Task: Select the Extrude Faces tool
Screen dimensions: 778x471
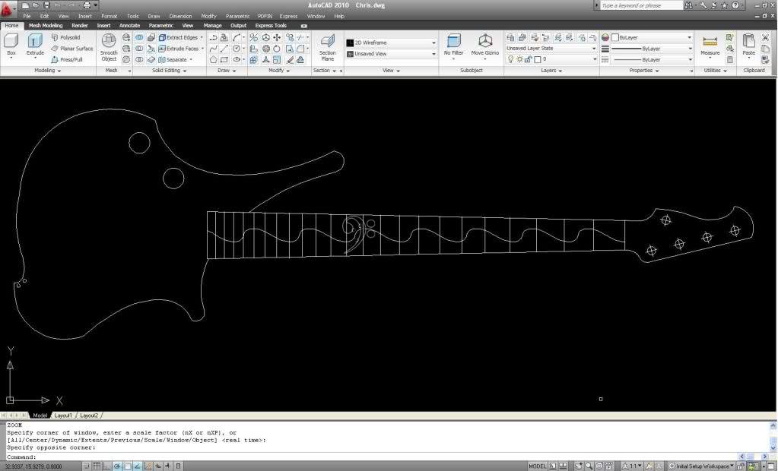Action: pyautogui.click(x=181, y=49)
